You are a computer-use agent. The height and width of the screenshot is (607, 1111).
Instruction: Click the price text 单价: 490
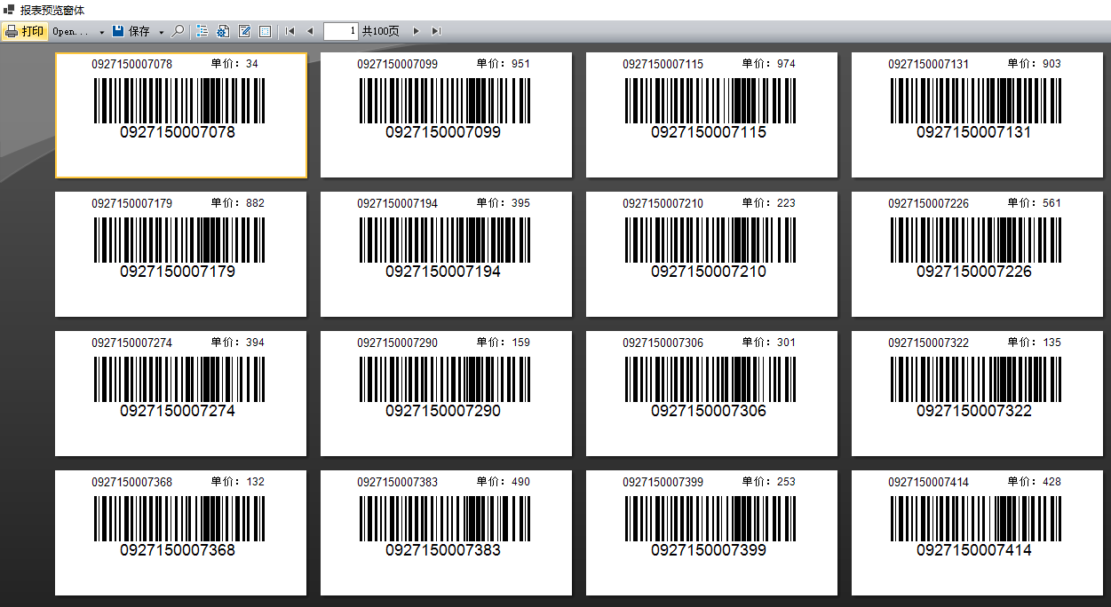click(x=503, y=482)
